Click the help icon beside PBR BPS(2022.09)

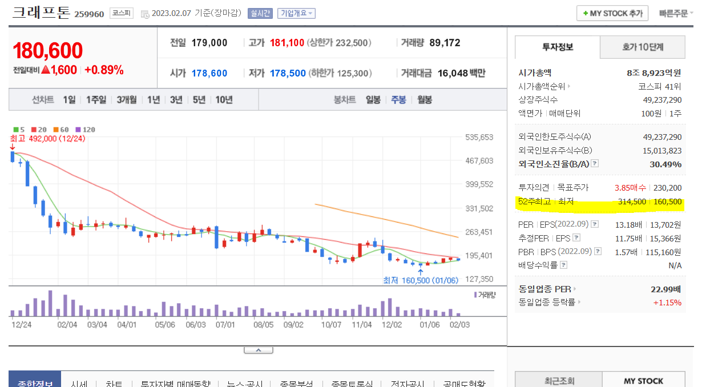tap(597, 252)
